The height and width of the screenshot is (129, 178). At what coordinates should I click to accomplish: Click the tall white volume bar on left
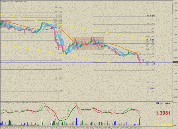click(x=41, y=122)
